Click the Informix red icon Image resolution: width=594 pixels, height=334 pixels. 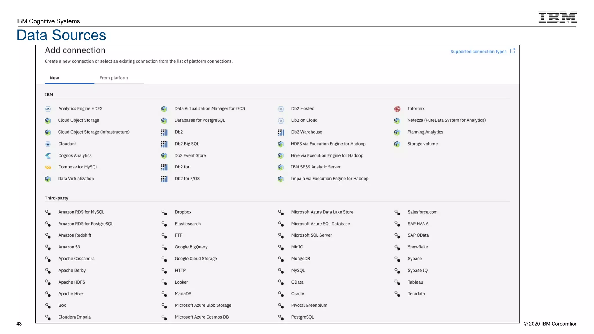[x=397, y=109]
